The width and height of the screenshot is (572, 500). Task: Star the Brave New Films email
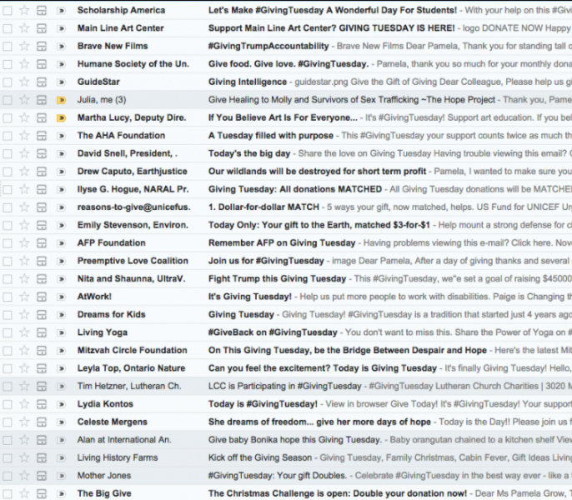point(24,46)
